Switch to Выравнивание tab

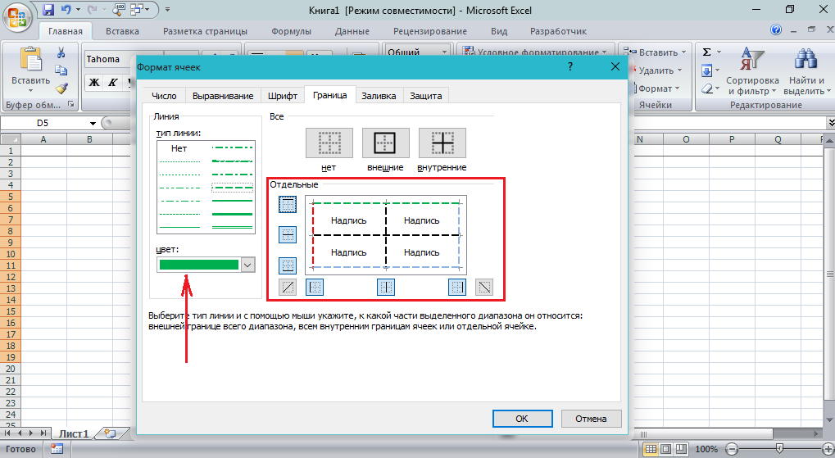(223, 96)
